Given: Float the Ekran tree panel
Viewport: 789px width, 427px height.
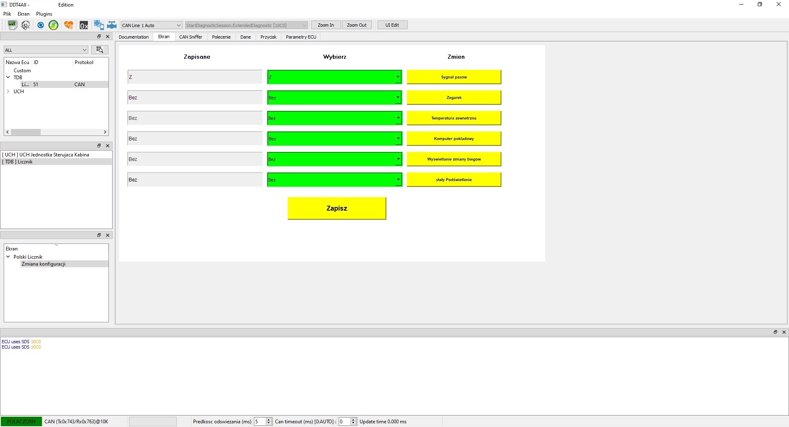Looking at the screenshot, I should tap(99, 235).
